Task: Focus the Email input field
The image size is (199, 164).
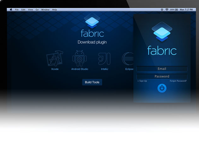Action: (162, 69)
